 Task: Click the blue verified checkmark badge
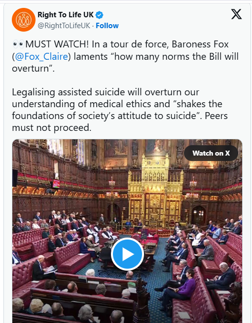point(100,15)
